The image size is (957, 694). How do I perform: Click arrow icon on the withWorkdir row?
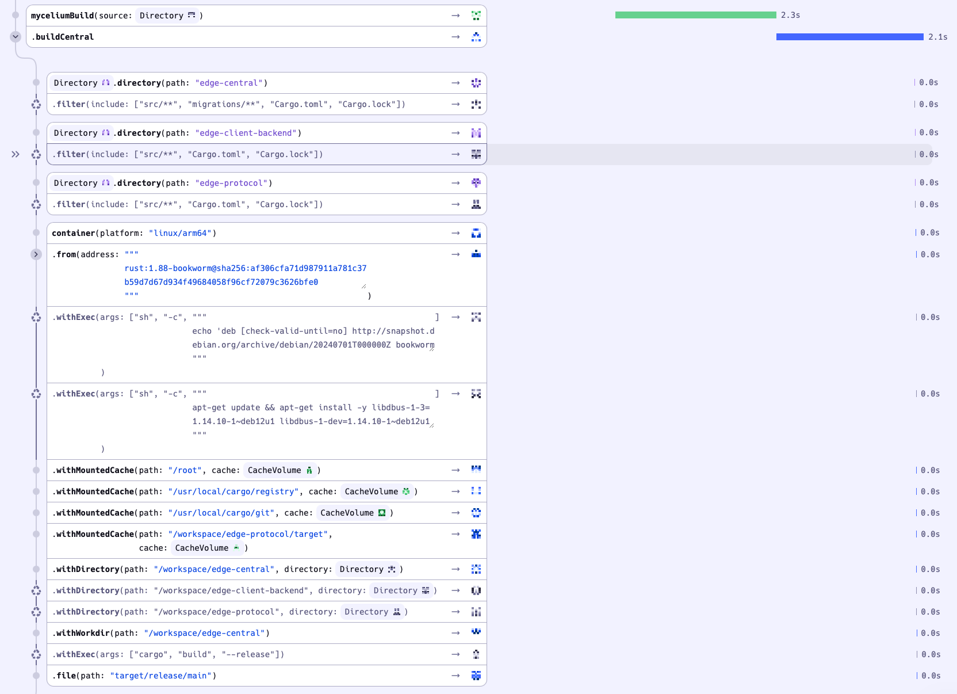(x=455, y=633)
